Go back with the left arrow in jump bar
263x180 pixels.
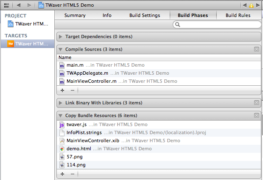(19, 6)
